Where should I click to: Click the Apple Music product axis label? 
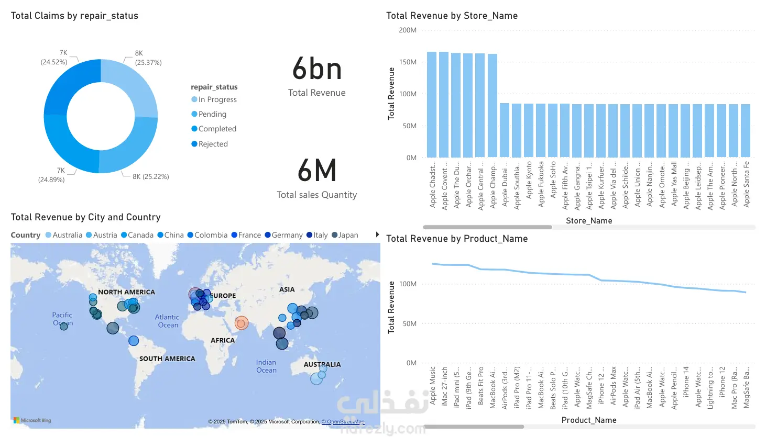coord(433,385)
